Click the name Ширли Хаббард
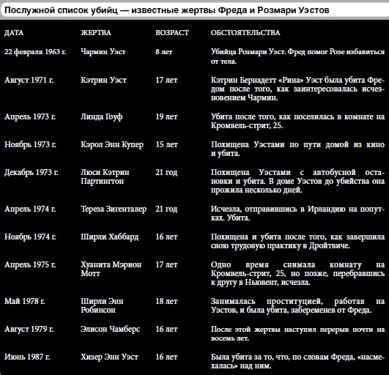 tap(109, 237)
